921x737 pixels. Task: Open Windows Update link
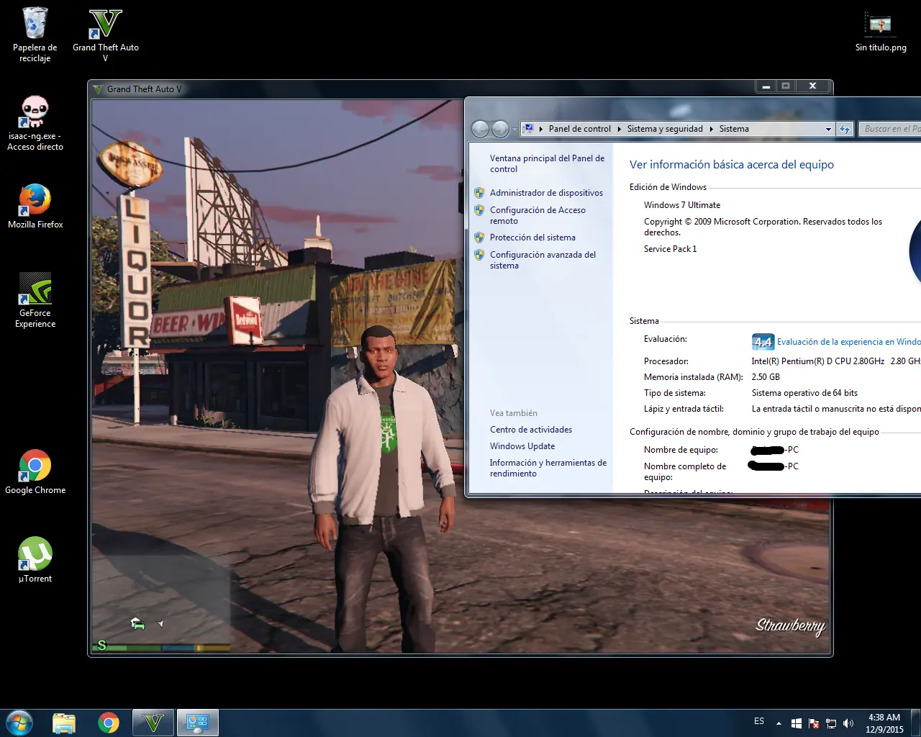[x=522, y=446]
